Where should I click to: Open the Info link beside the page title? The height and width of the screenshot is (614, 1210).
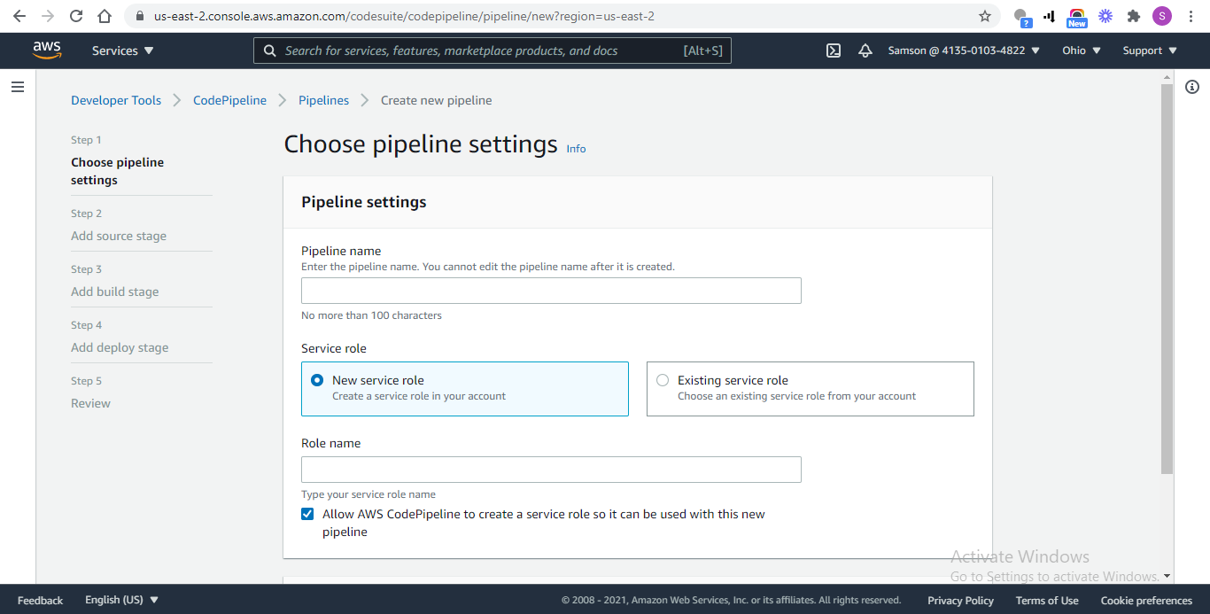point(576,148)
